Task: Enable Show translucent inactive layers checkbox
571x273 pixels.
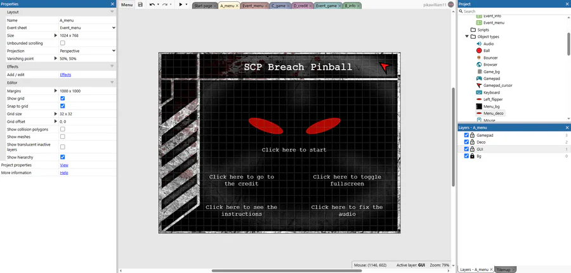Action: 63,147
